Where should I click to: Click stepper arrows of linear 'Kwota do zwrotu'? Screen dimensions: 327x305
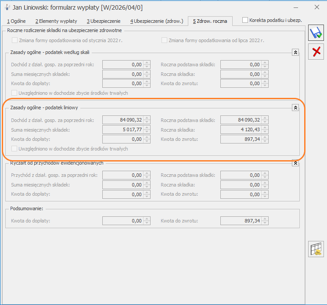click(265, 139)
